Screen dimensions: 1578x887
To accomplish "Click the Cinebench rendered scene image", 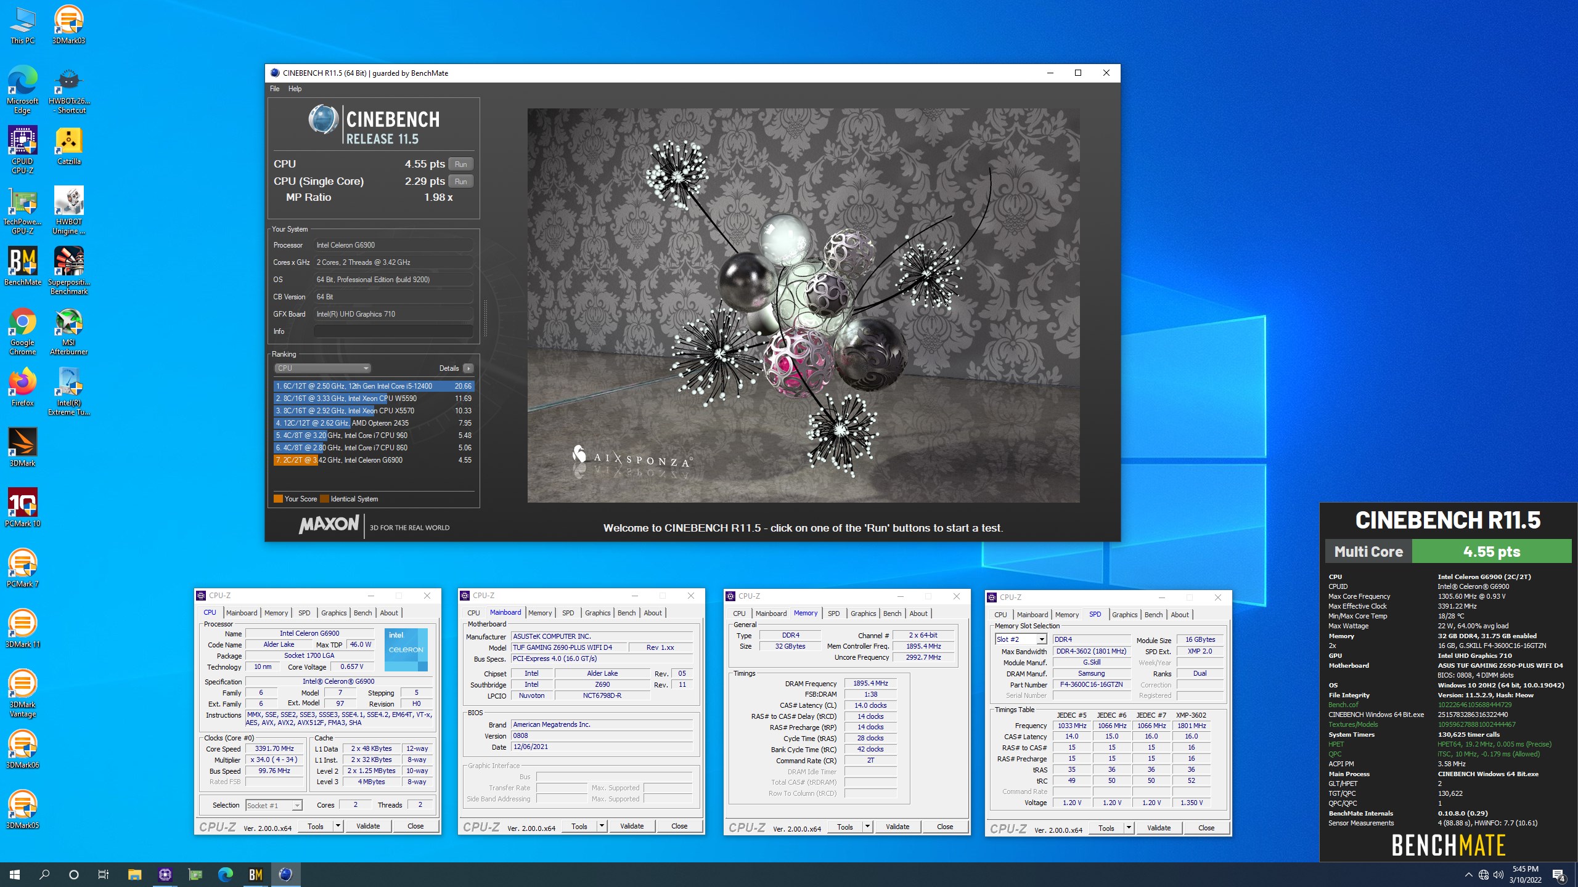I will click(x=803, y=306).
